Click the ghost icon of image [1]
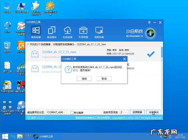This screenshot has width=188, height=140. pos(35,54)
